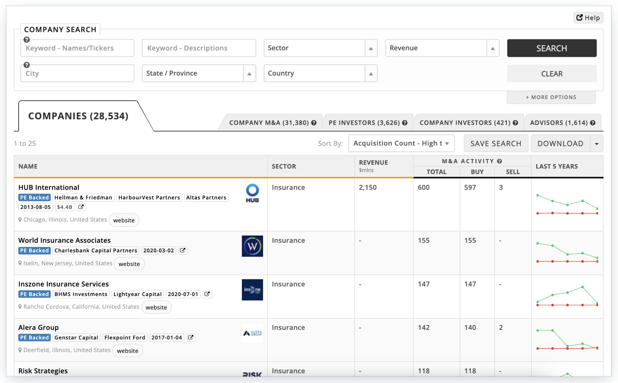Click info icon on Company M&A tab
The height and width of the screenshot is (383, 618).
[314, 123]
